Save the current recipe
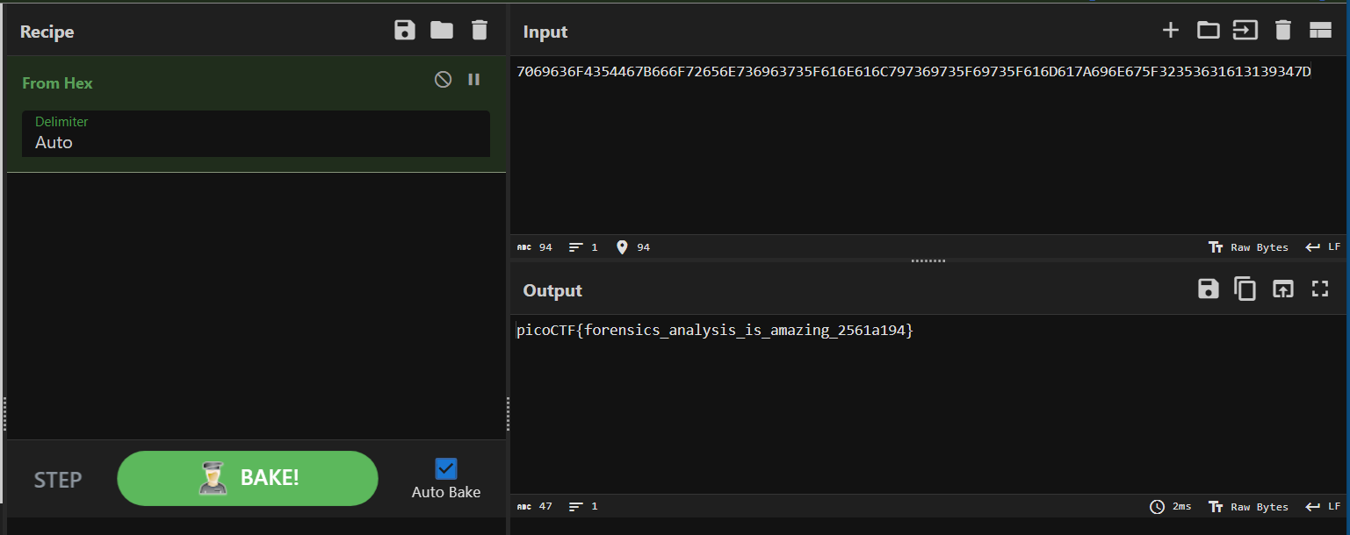Screen dimensions: 1350x535 (x=404, y=31)
